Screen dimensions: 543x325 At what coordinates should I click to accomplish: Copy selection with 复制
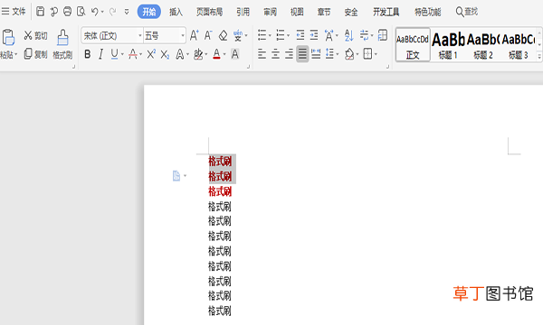point(35,54)
